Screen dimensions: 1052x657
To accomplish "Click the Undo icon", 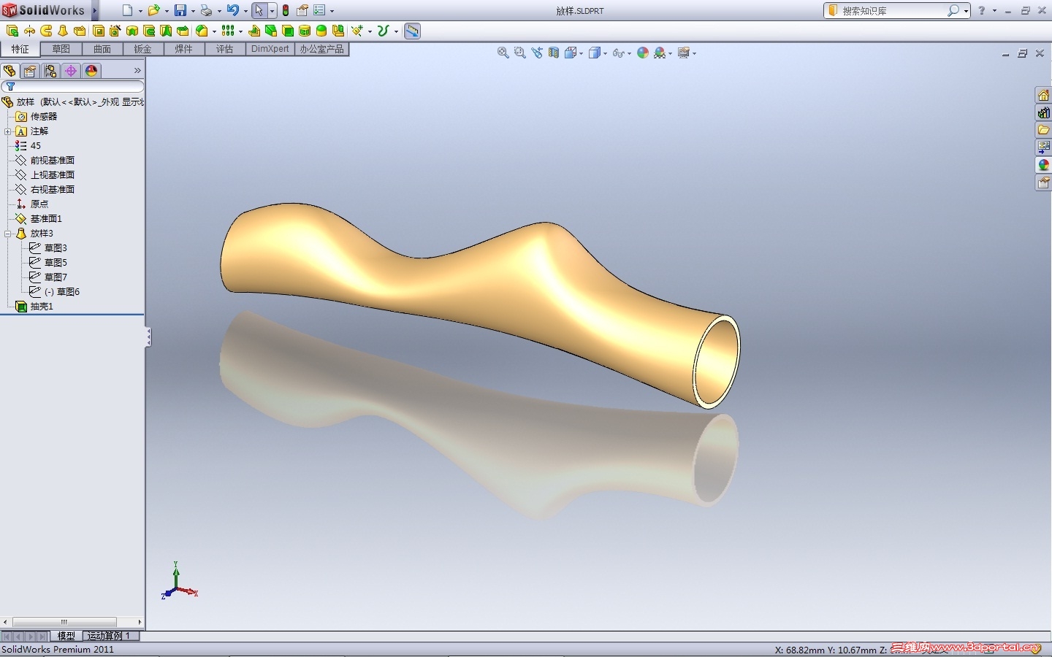I will pos(232,10).
